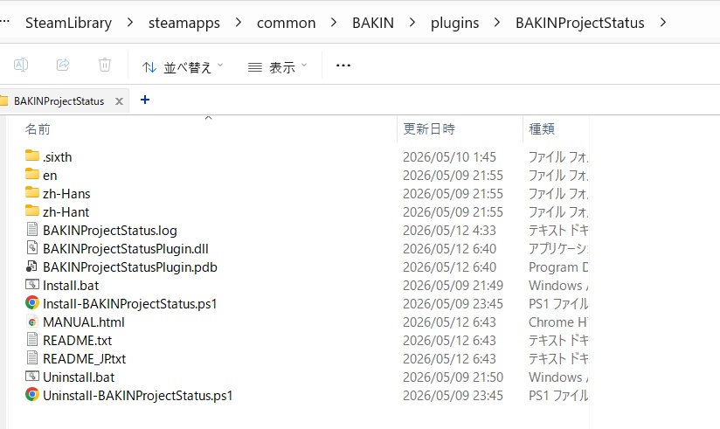The image size is (720, 429).
Task: Select the zh-Hant folder icon
Action: point(32,211)
